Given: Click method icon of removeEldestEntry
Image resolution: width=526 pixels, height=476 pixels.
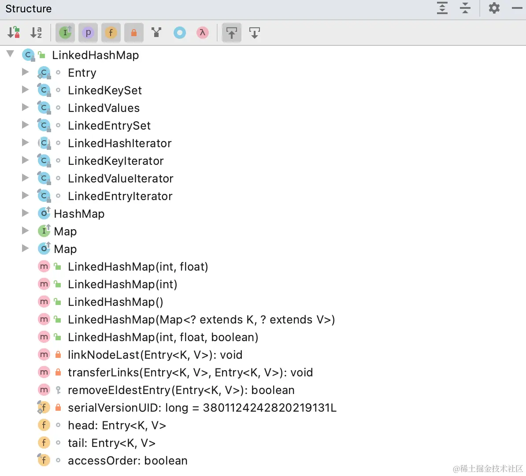Looking at the screenshot, I should click(44, 390).
